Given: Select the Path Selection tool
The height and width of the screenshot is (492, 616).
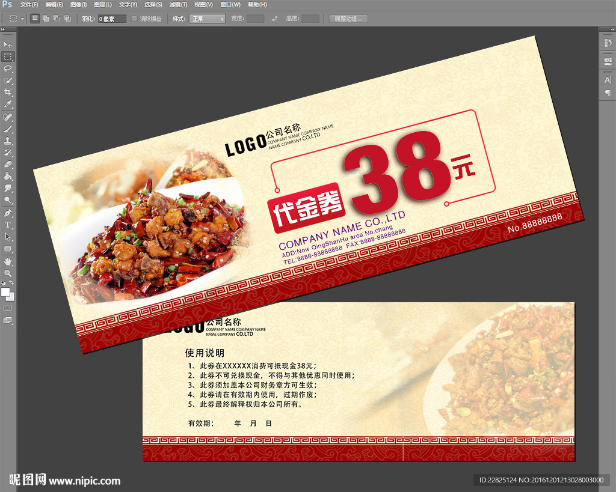Looking at the screenshot, I should [x=7, y=237].
